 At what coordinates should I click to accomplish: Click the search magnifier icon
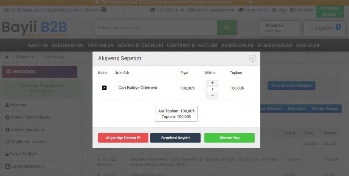click(227, 28)
